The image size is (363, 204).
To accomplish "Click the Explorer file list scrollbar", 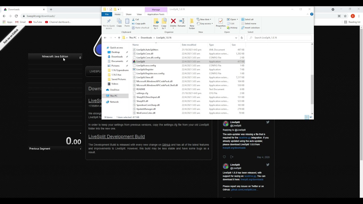I will (312, 89).
